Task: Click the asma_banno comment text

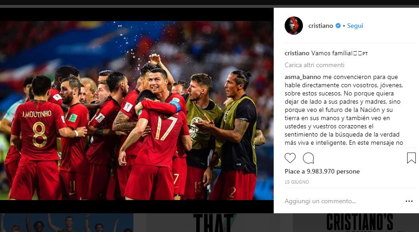Action: tap(344, 110)
